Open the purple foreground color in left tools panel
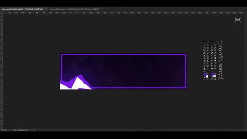 coord(205,74)
